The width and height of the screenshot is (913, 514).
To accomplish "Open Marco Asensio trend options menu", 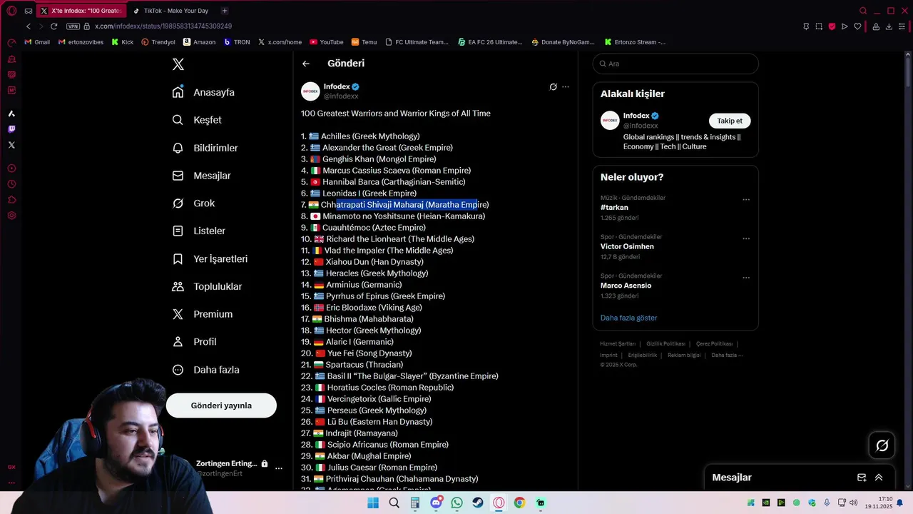I will click(746, 278).
